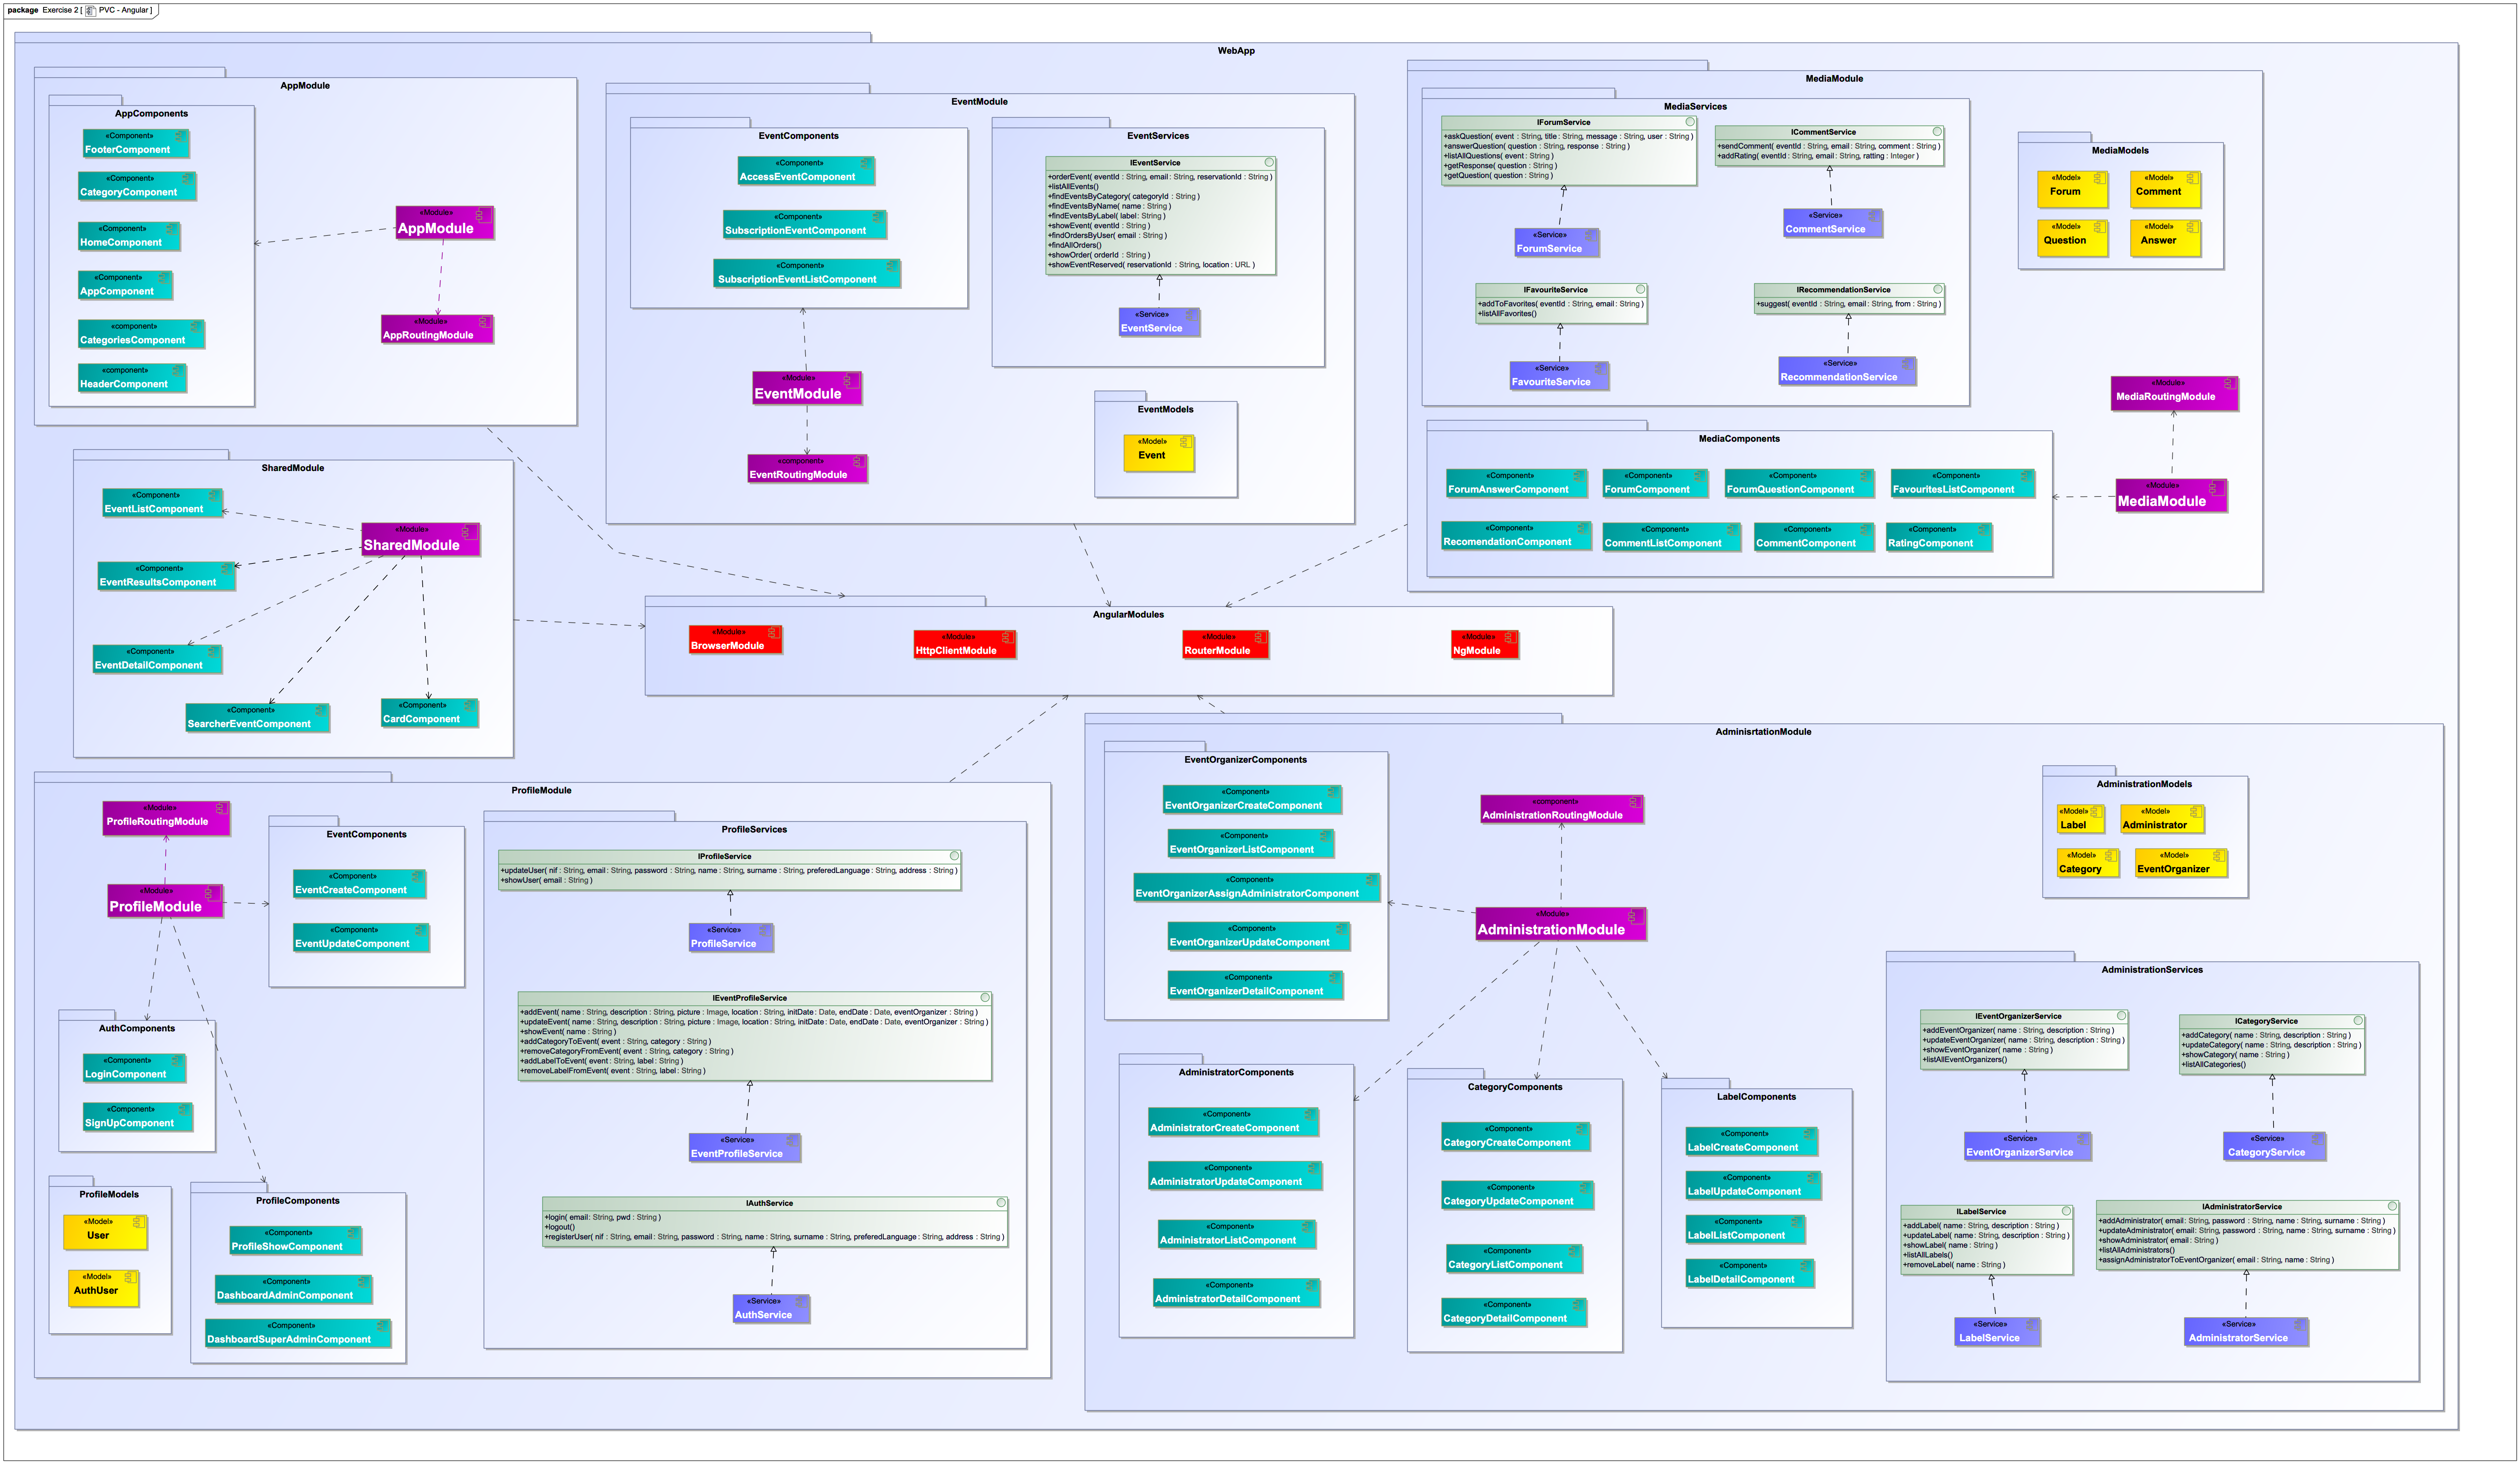Select the AccessEventComponent node
2520x1464 pixels.
[806, 171]
